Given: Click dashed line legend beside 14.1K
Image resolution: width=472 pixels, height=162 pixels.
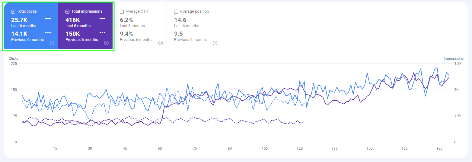Looking at the screenshot, I should (48, 32).
